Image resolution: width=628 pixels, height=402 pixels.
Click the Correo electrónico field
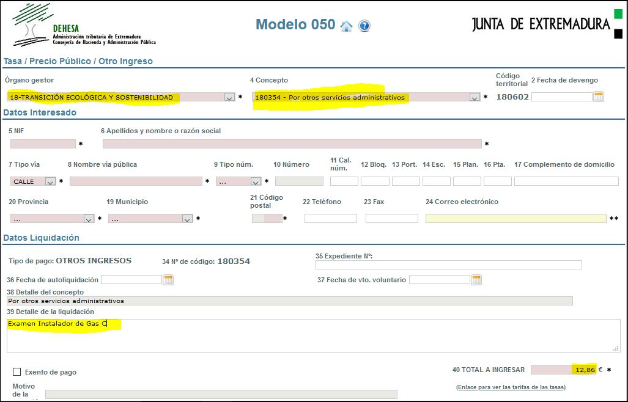tap(515, 219)
